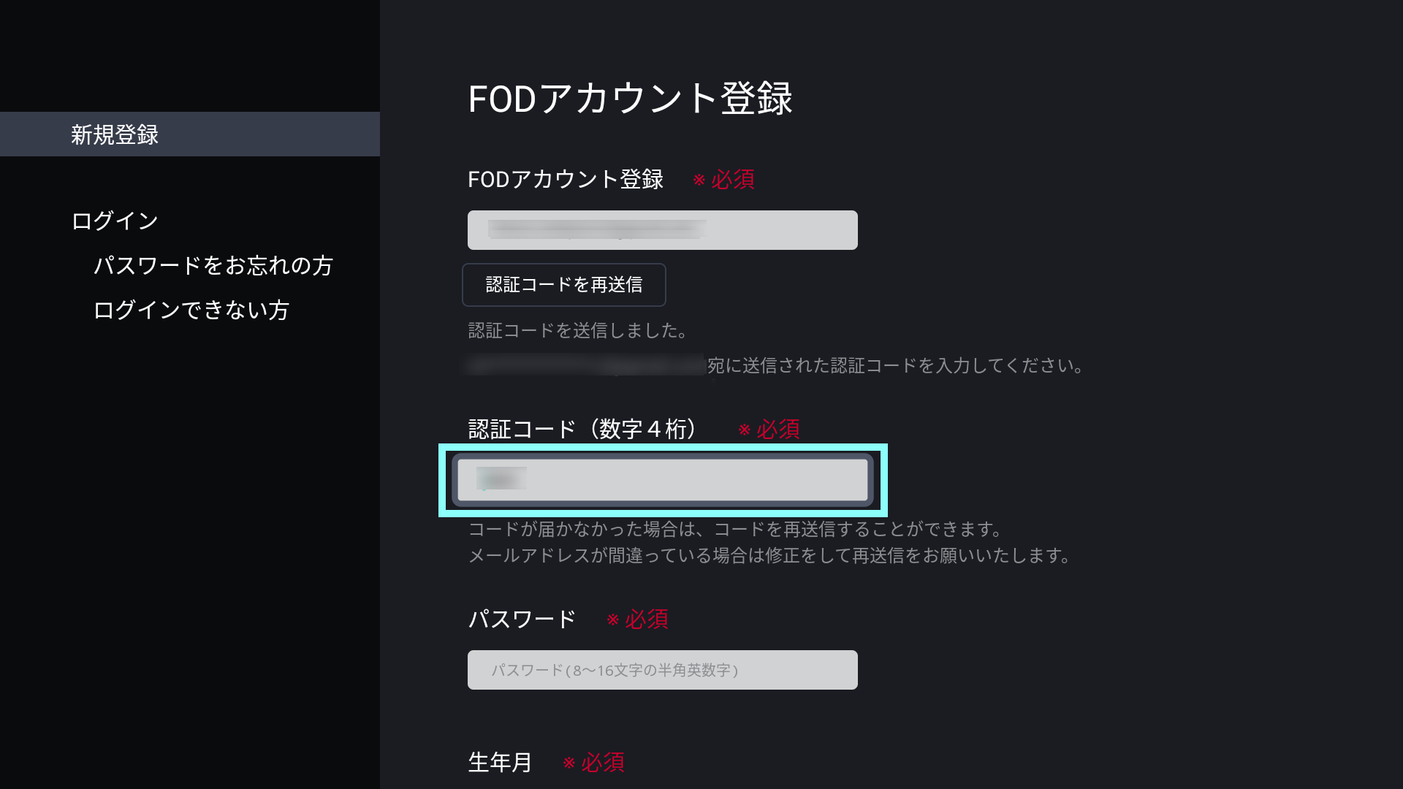This screenshot has width=1403, height=789.
Task: Focus the パスワード input field
Action: coord(662,670)
